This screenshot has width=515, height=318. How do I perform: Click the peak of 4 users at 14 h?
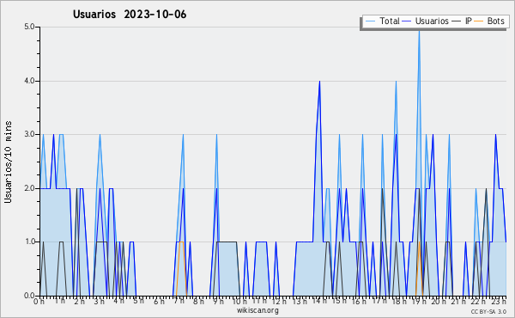pos(319,82)
